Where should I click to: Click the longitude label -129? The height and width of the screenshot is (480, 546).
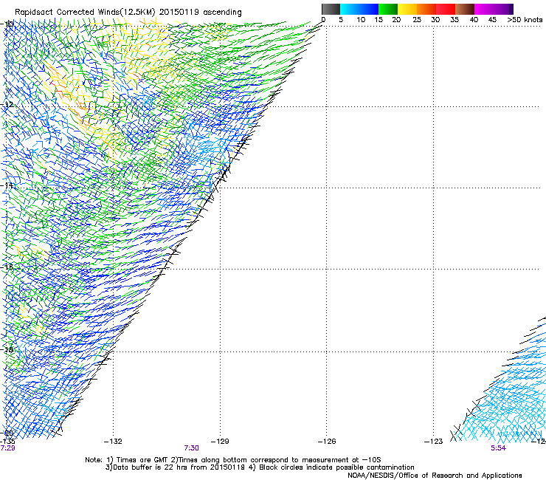(220, 442)
